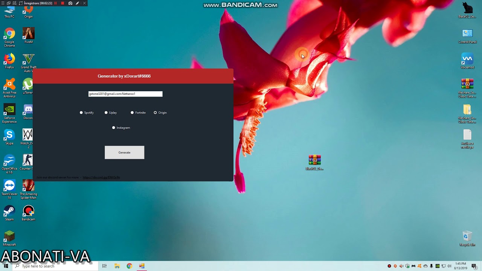Click the Windows Security shield tray icon
482x271 pixels.
[x=407, y=266]
